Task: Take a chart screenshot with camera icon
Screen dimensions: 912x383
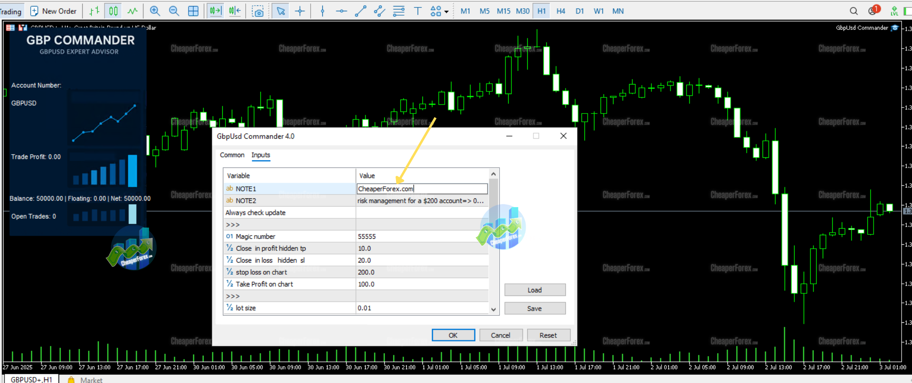Action: 258,11
